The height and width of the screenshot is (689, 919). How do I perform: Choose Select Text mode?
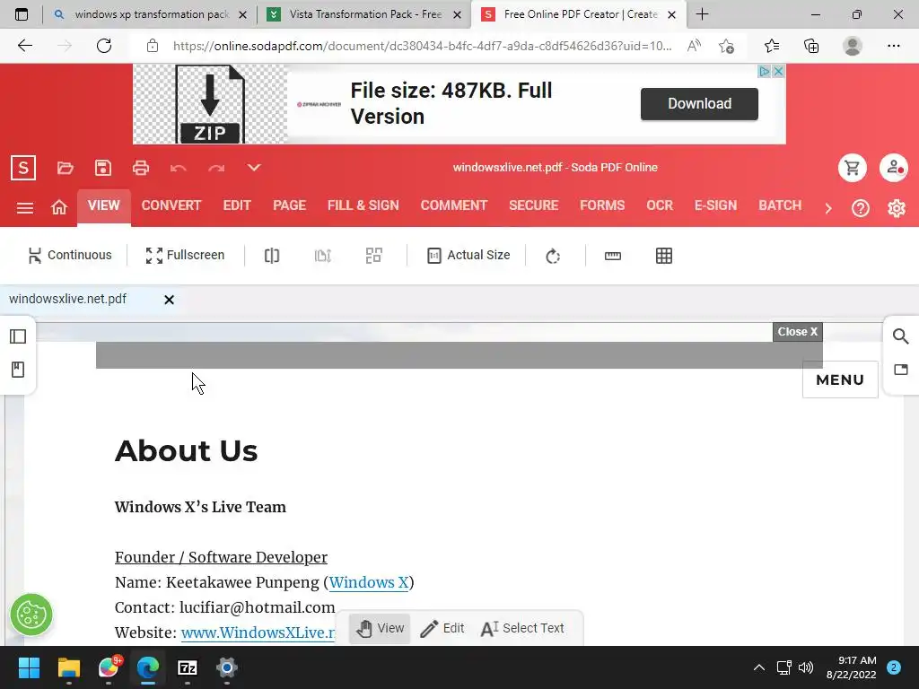coord(522,628)
